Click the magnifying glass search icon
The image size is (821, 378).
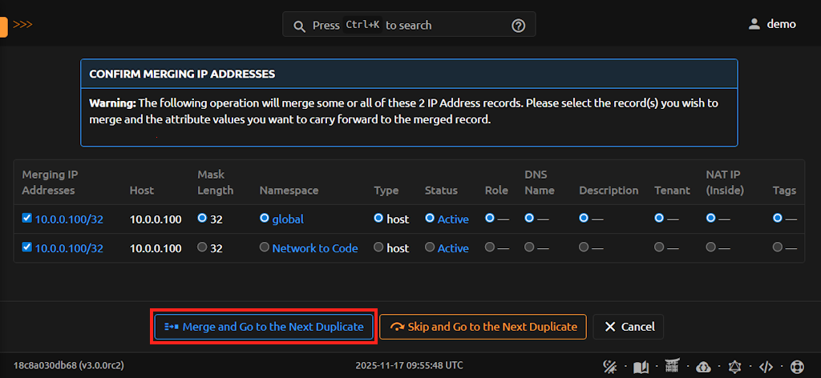(x=300, y=26)
